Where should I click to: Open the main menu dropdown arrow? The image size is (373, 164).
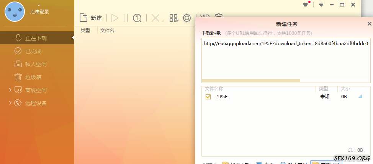coord(321,5)
